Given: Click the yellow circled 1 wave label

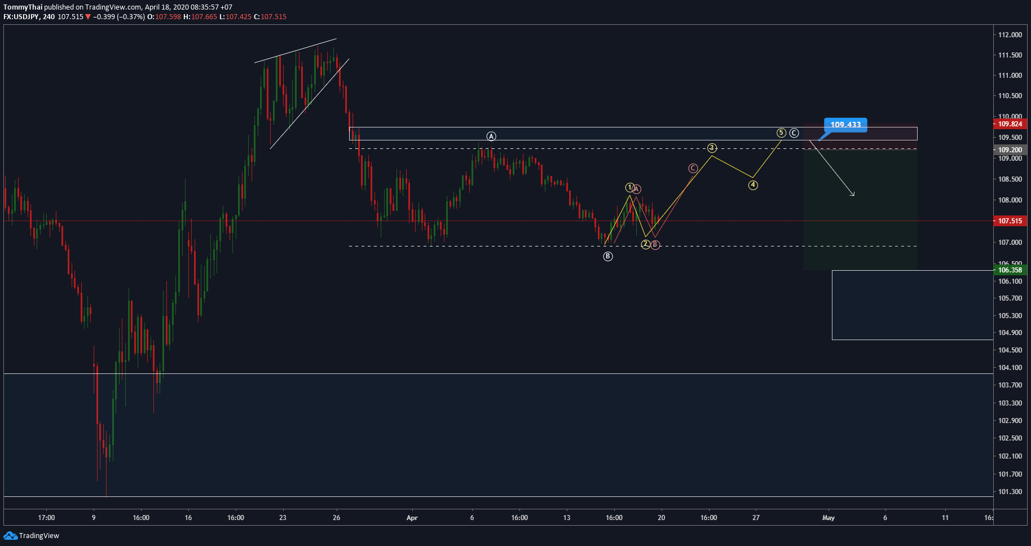Looking at the screenshot, I should click(629, 187).
